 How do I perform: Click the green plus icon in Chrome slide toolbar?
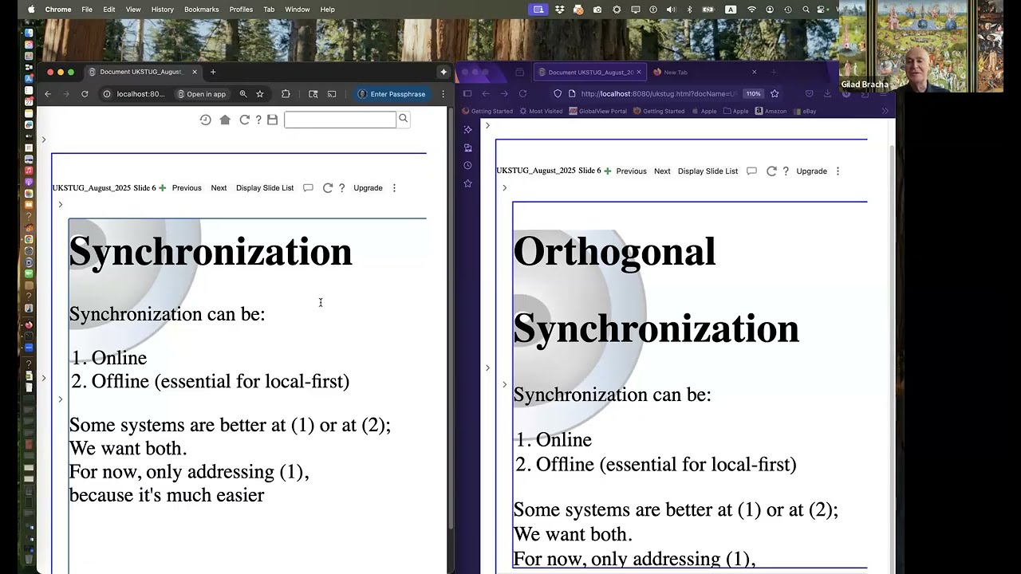[x=163, y=188]
